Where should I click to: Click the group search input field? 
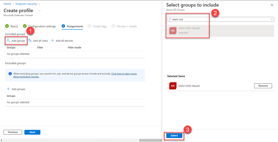(x=221, y=19)
